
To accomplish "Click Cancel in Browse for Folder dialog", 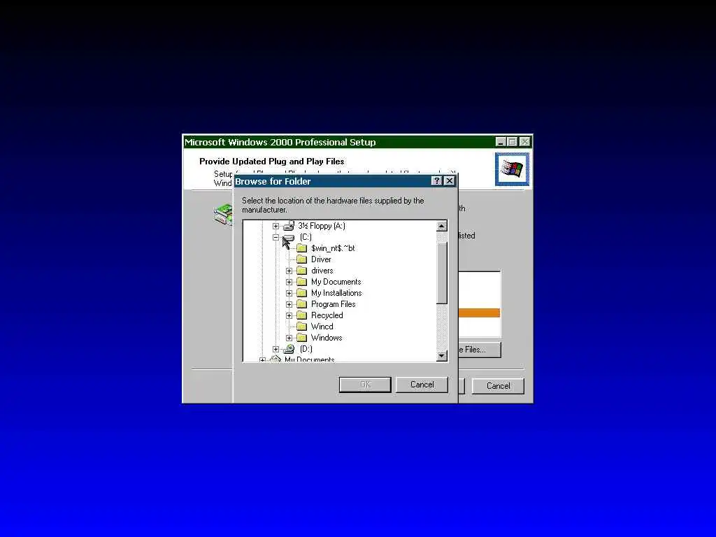I will coord(422,385).
